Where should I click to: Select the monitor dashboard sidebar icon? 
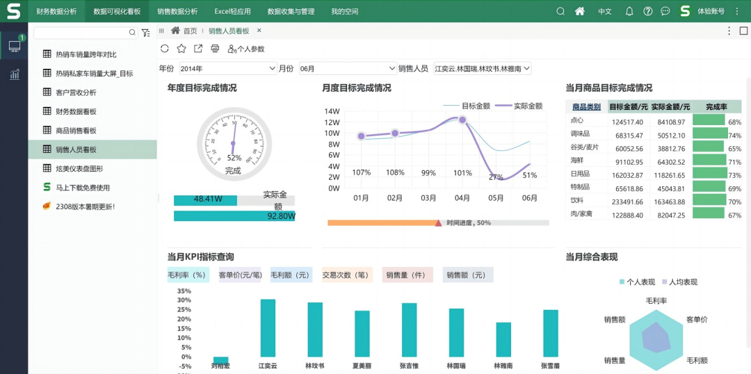point(15,47)
